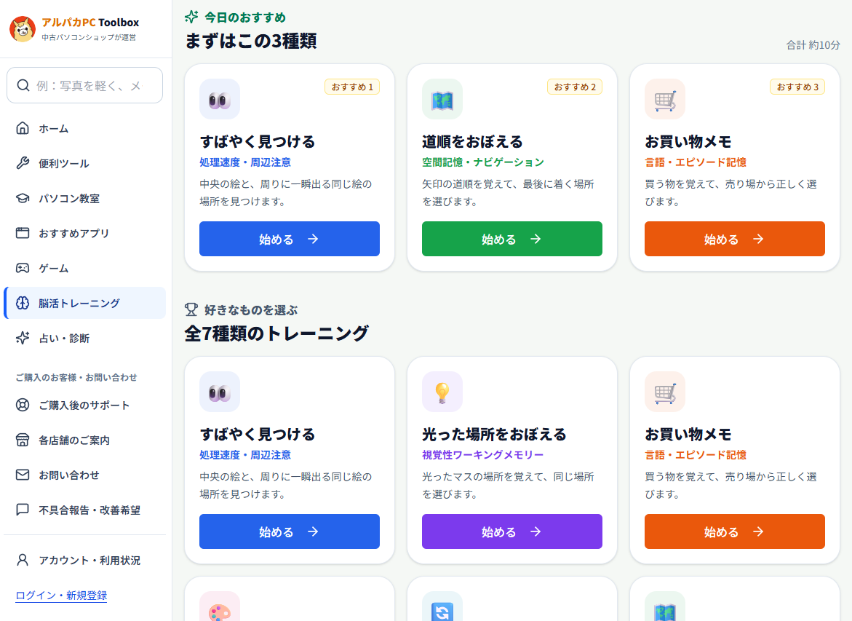Go to パソコン教室 in sidebar
This screenshot has width=852, height=621.
[x=85, y=198]
